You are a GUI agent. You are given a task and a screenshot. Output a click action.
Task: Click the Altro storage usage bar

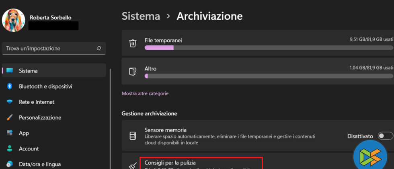coord(269,76)
